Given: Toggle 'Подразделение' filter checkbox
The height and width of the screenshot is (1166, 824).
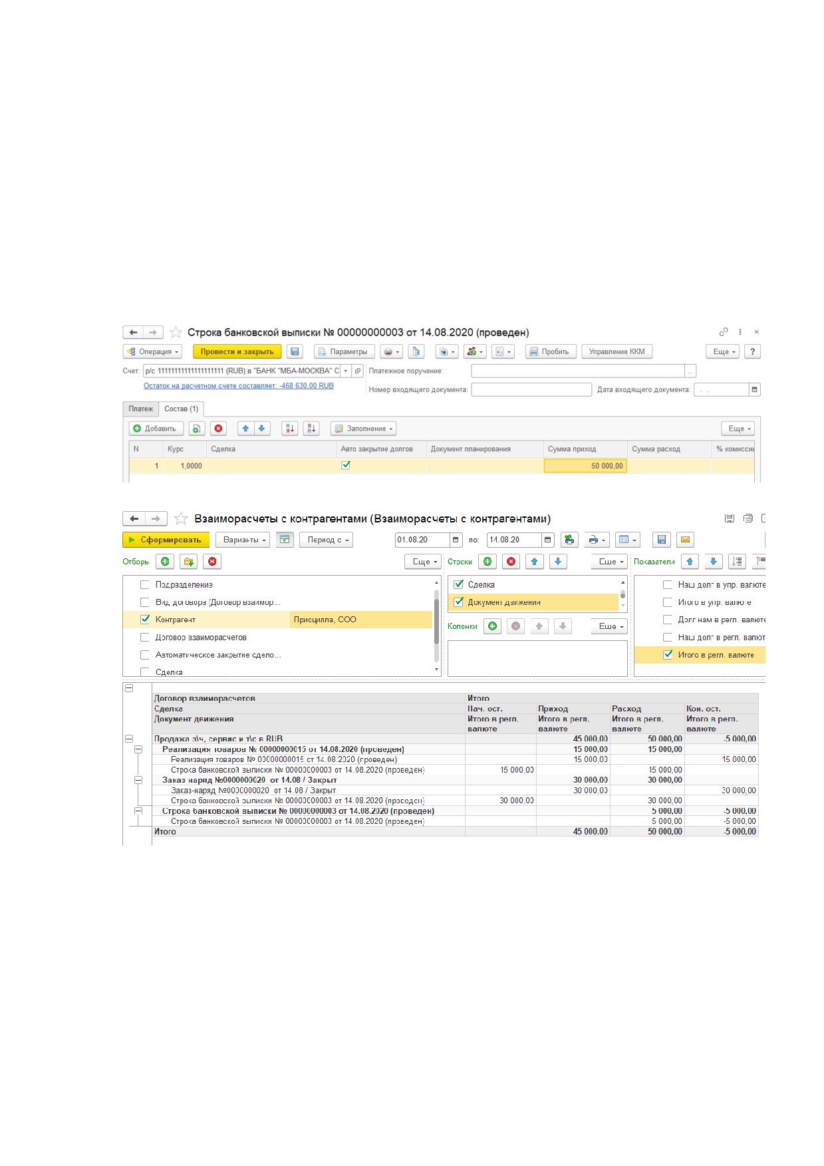Looking at the screenshot, I should [145, 585].
